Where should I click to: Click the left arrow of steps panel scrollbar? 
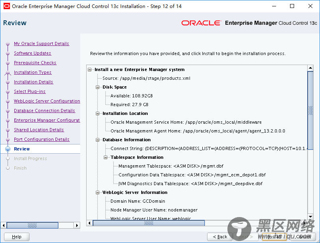click(x=4, y=225)
